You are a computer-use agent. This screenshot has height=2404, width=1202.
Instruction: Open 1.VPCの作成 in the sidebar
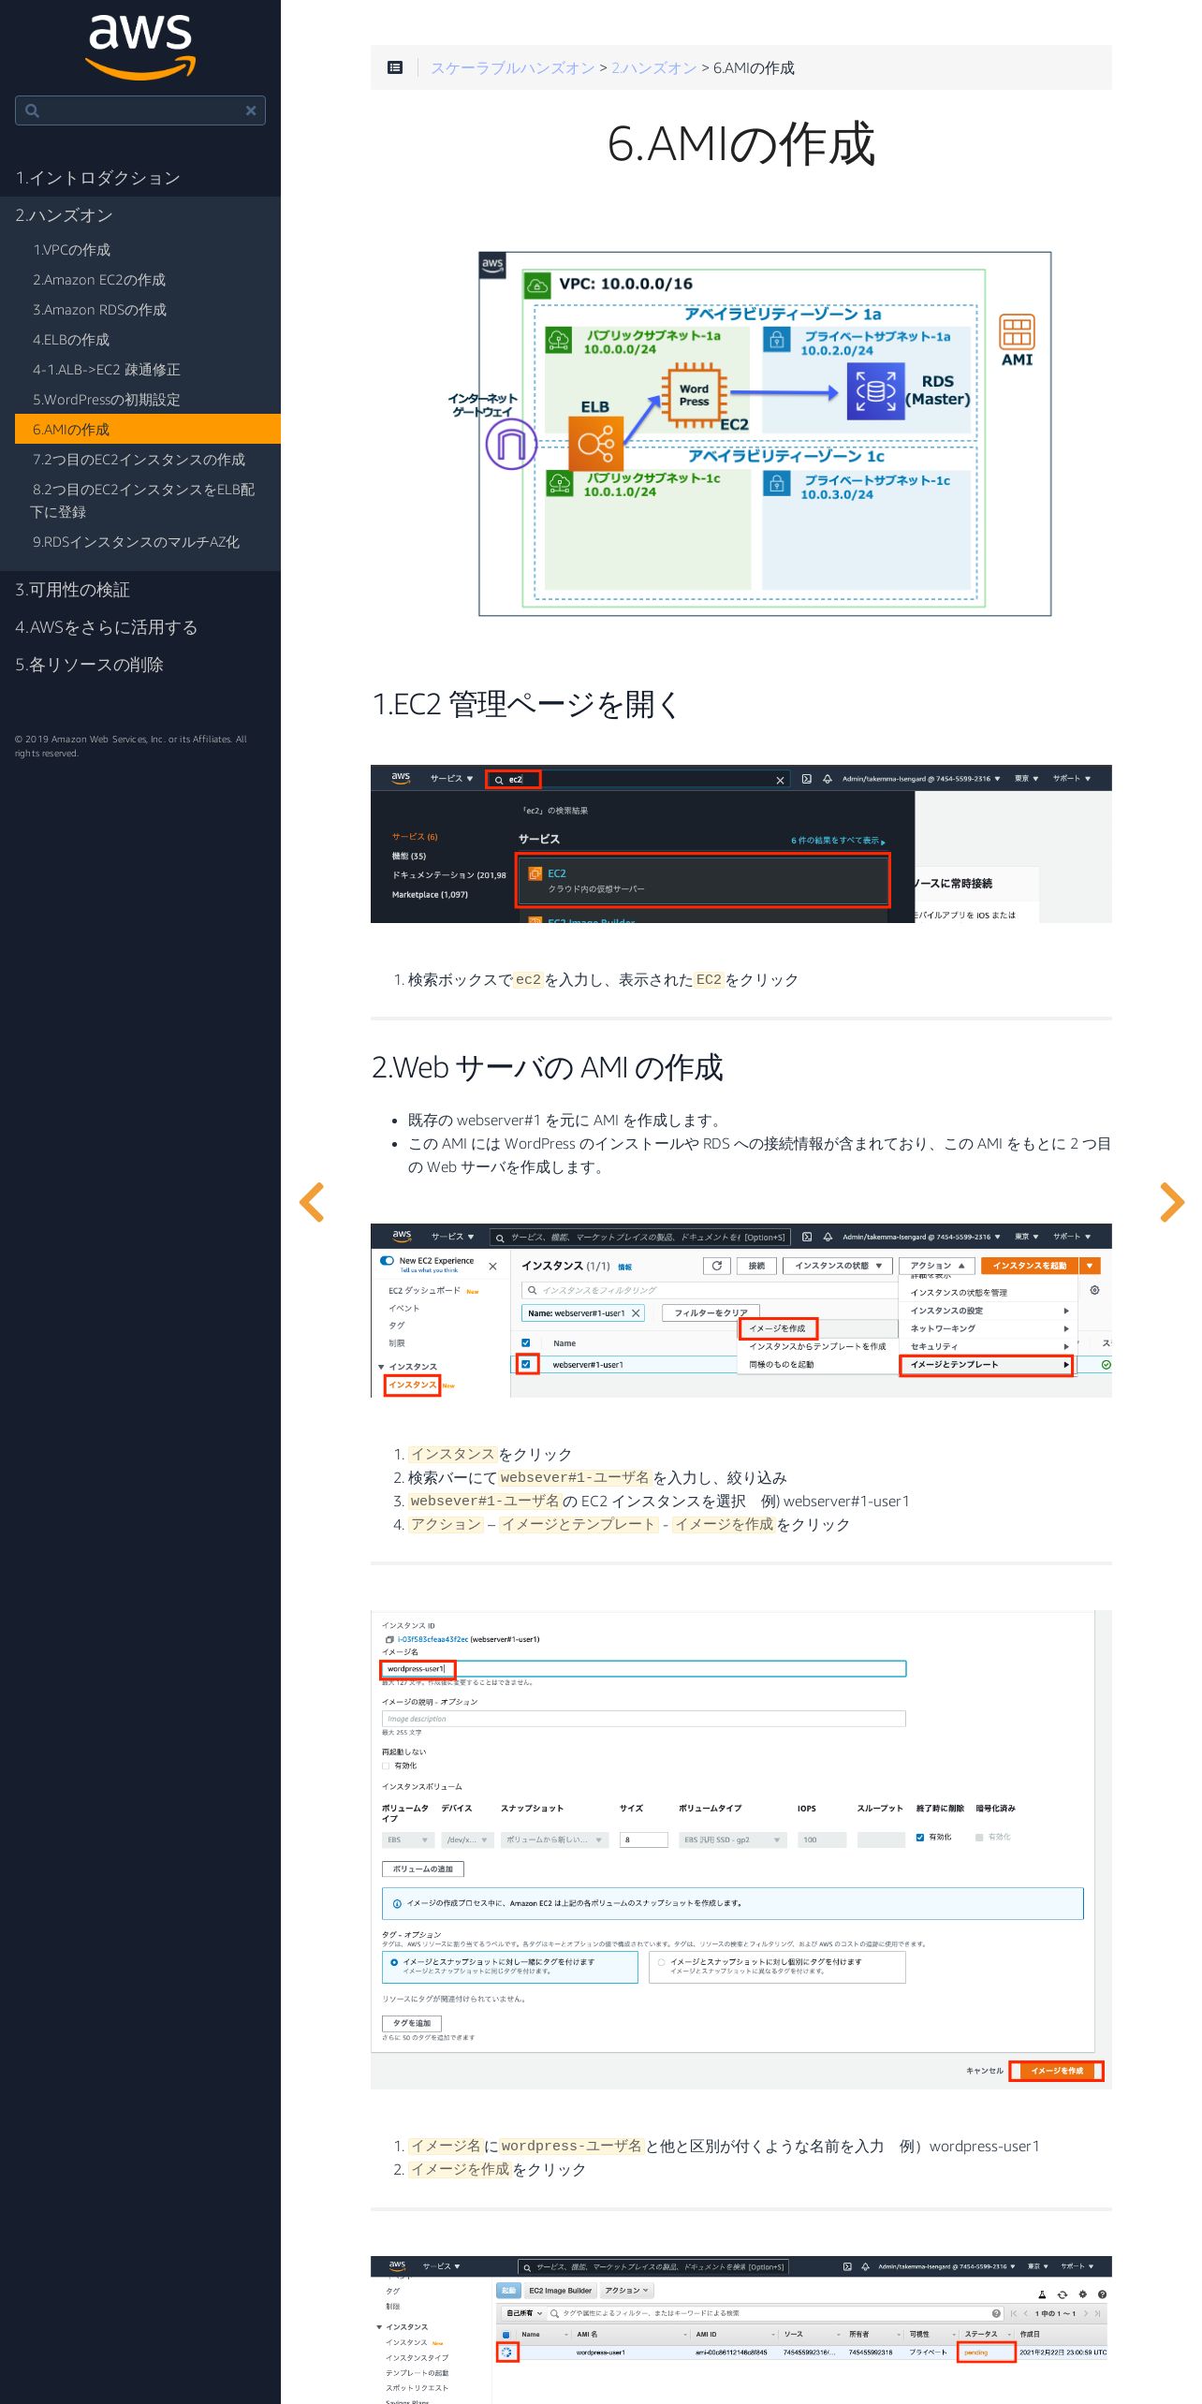tap(148, 250)
